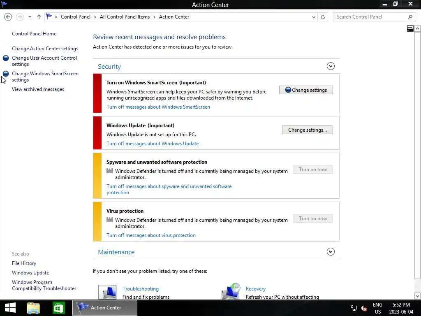
Task: Click the Troubleshooting monitor icon
Action: coord(107,292)
